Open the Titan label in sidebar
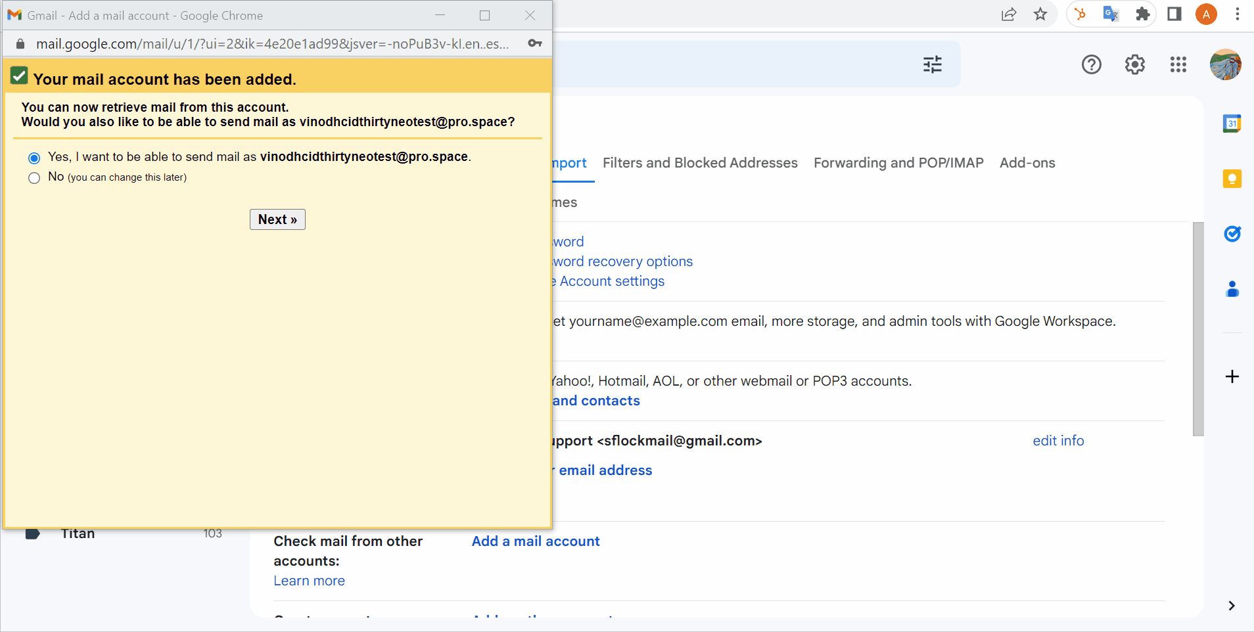Image resolution: width=1254 pixels, height=632 pixels. pyautogui.click(x=78, y=533)
